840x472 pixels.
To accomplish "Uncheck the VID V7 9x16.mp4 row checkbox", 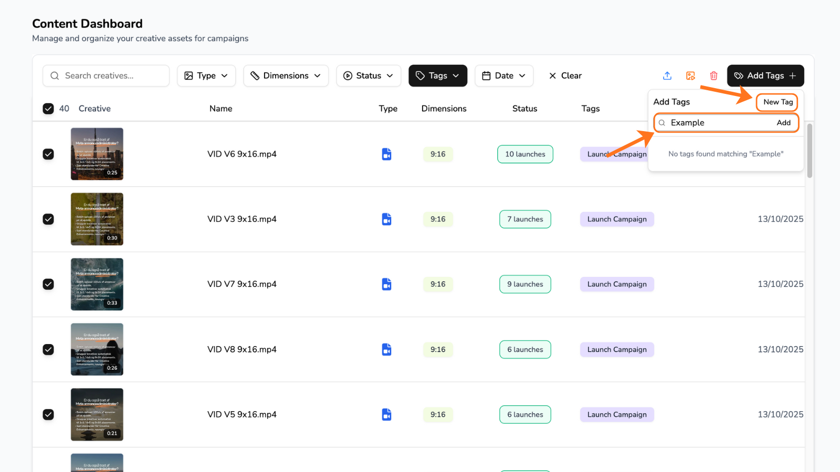I will point(48,284).
